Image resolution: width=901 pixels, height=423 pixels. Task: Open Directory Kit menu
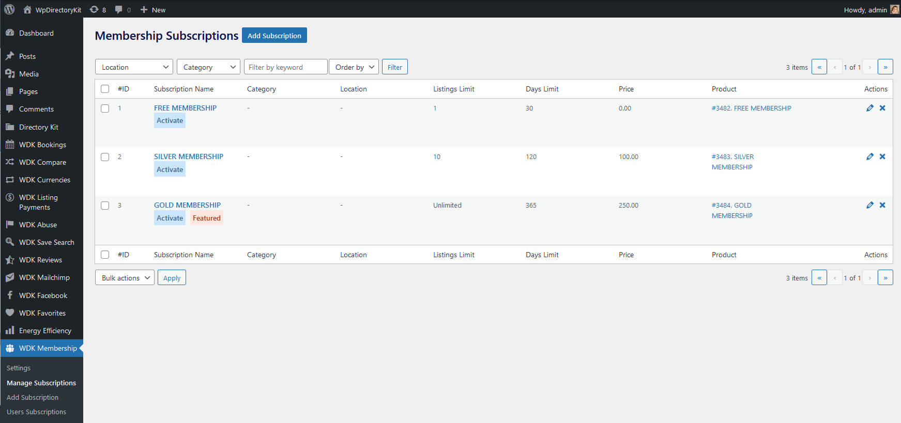41,127
